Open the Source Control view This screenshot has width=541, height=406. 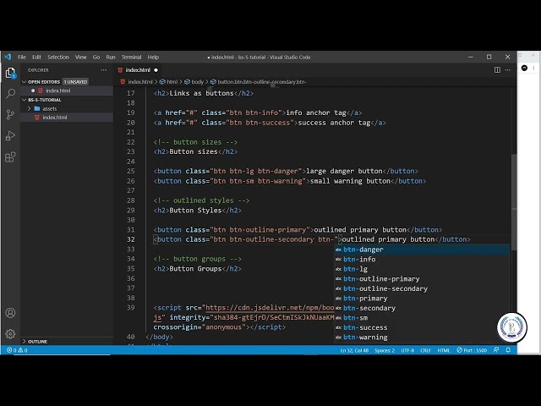10,114
